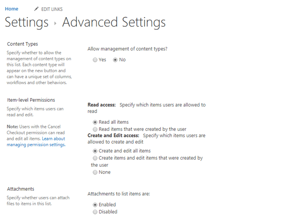The image size is (298, 216).
Task: Select Yes for content types management
Action: coord(95,60)
